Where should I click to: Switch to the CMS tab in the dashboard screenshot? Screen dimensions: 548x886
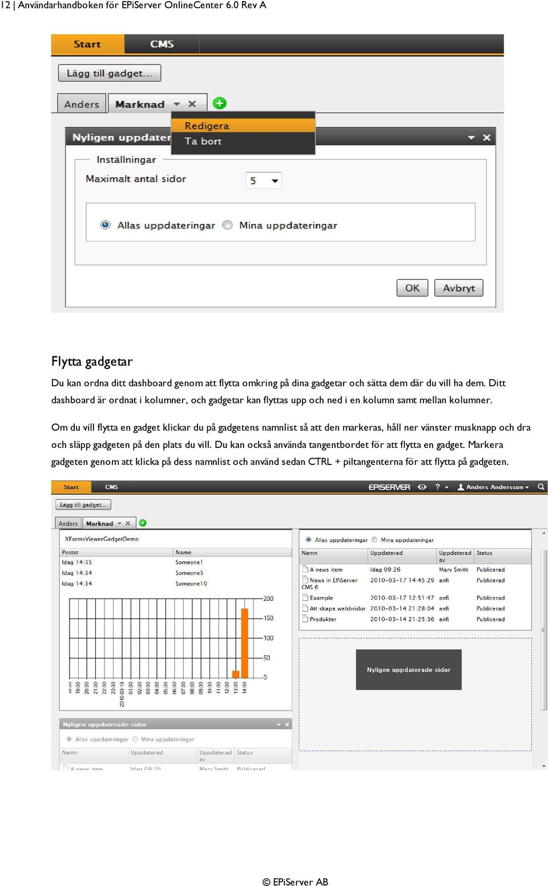(111, 487)
